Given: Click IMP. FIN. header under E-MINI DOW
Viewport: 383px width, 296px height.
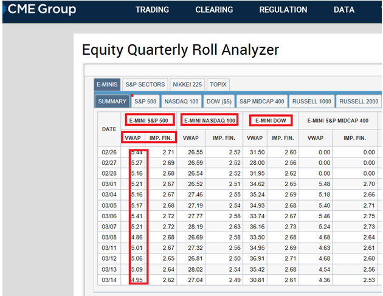Looking at the screenshot, I should 283,138.
